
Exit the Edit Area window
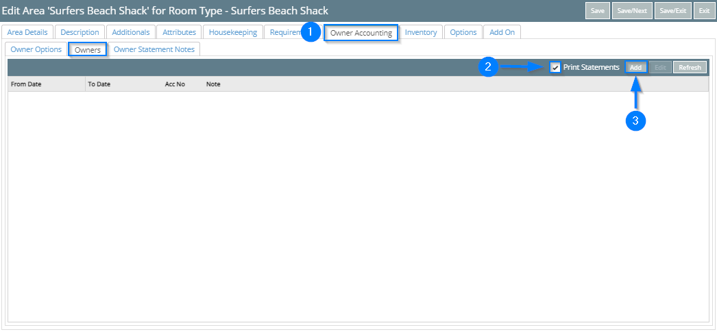tap(704, 11)
